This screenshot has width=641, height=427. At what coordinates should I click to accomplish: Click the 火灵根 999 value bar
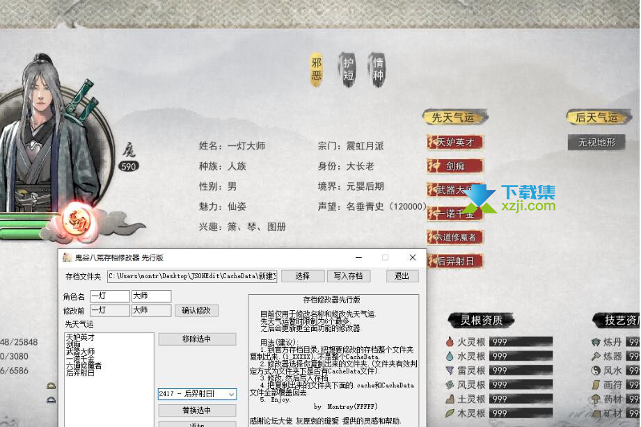click(x=521, y=341)
